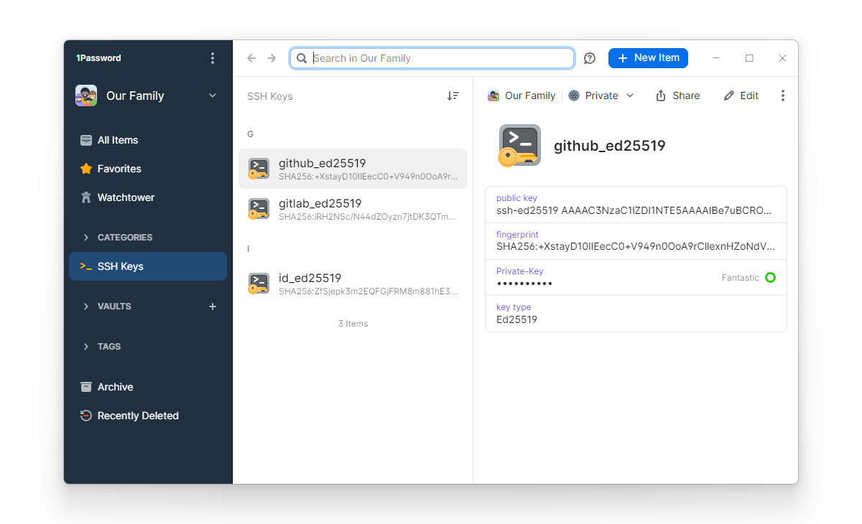
Task: Click the Archive box icon
Action: click(86, 387)
